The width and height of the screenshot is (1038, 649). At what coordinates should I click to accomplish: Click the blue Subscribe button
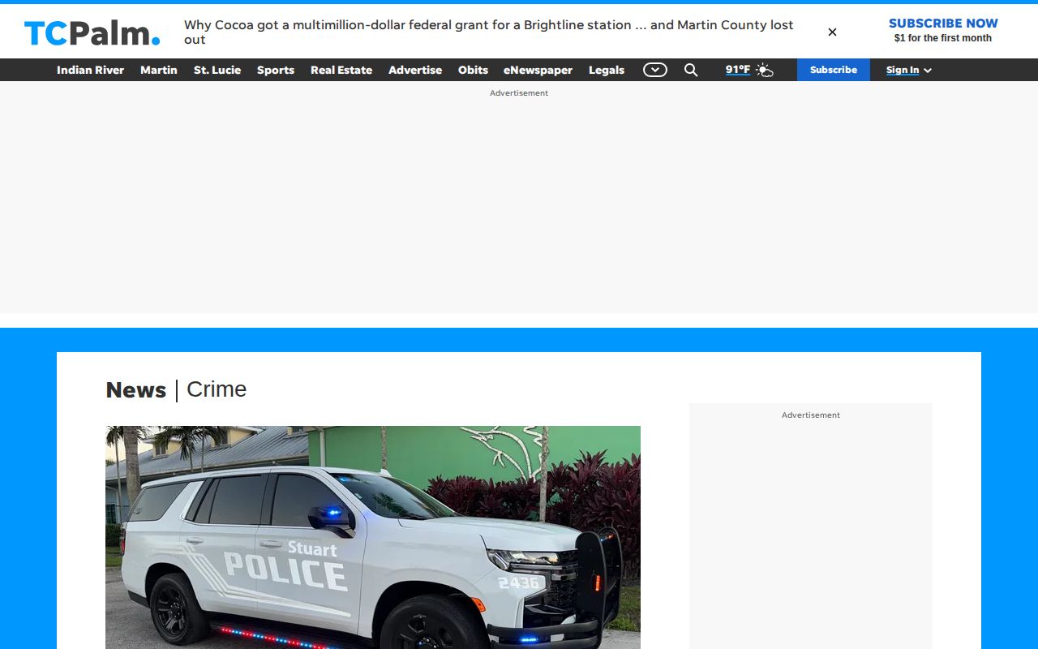coord(834,70)
